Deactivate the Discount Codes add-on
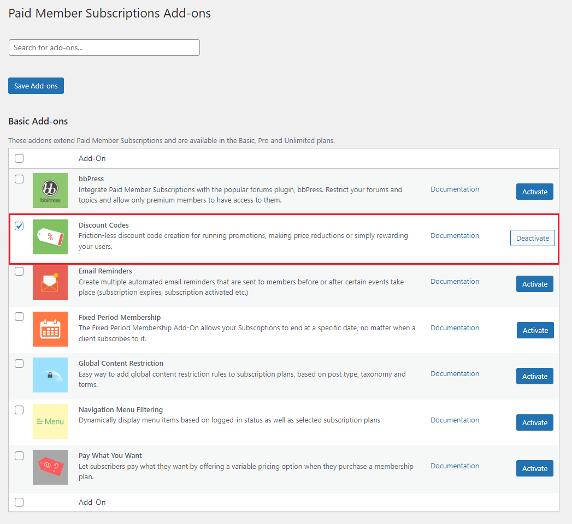The image size is (572, 524). (532, 238)
